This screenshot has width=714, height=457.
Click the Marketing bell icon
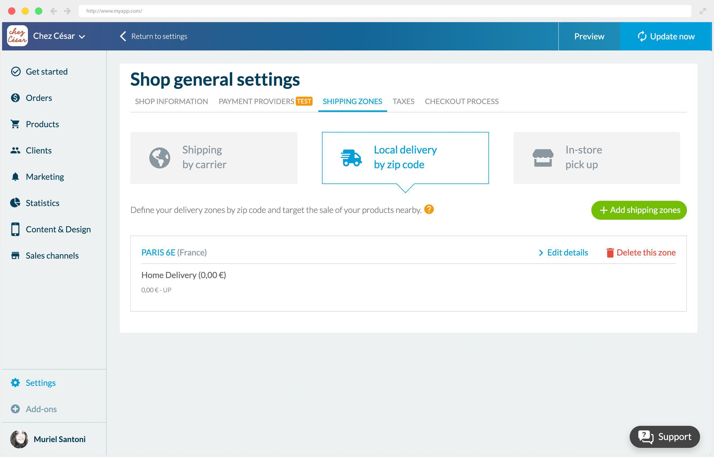(x=15, y=177)
